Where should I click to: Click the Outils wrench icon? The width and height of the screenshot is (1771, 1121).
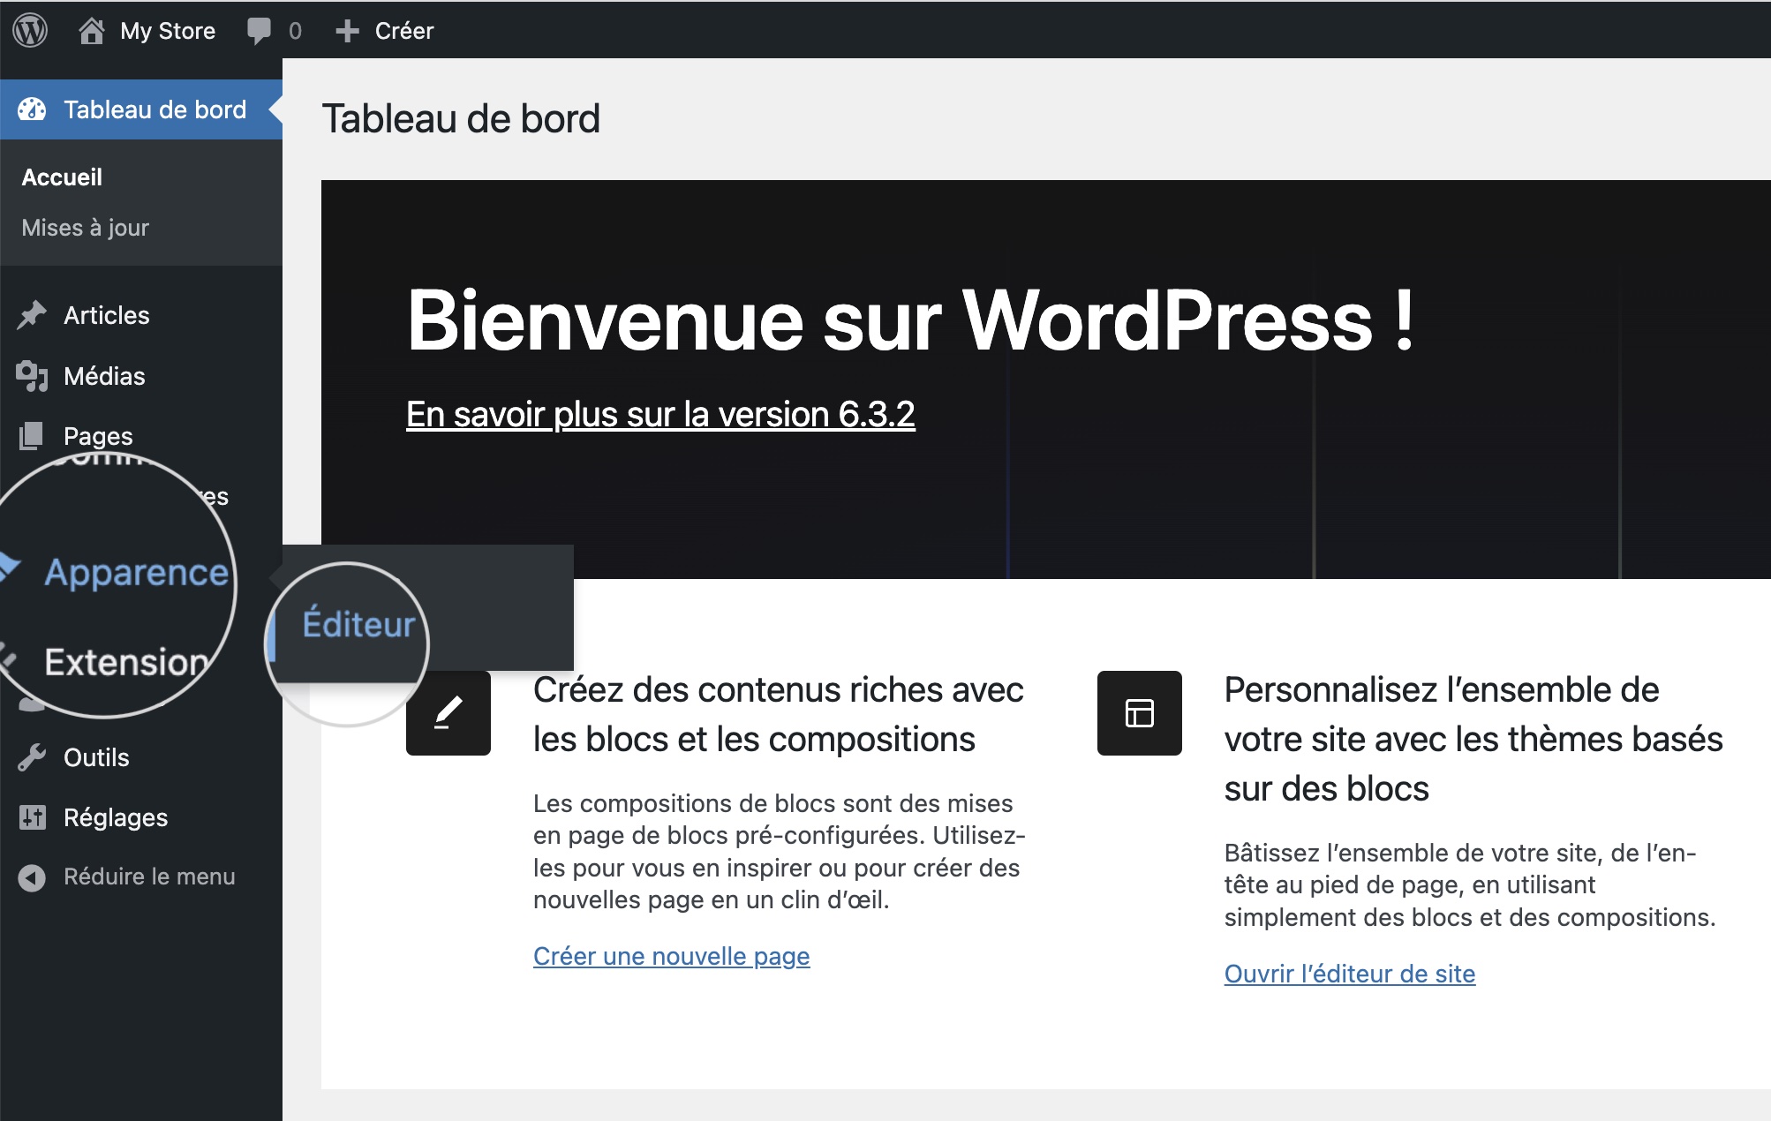[x=32, y=757]
